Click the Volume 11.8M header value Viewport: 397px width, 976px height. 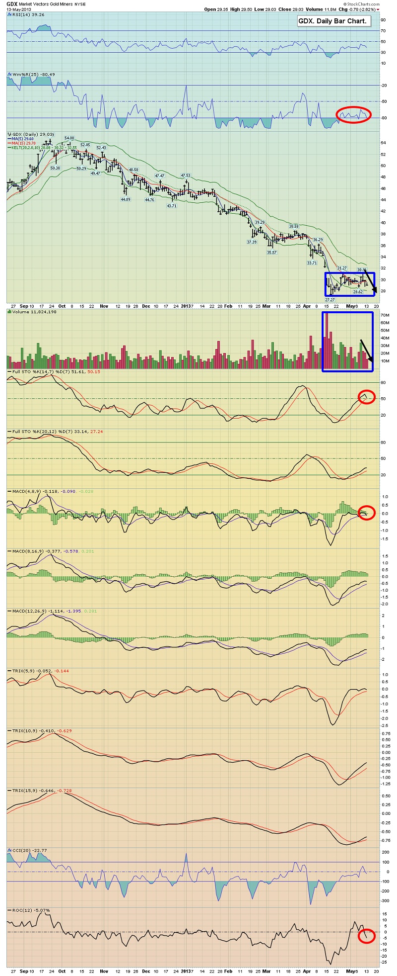[322, 9]
